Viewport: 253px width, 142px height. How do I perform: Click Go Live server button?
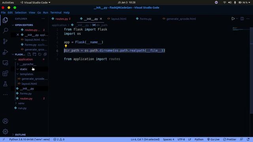coord(213,139)
